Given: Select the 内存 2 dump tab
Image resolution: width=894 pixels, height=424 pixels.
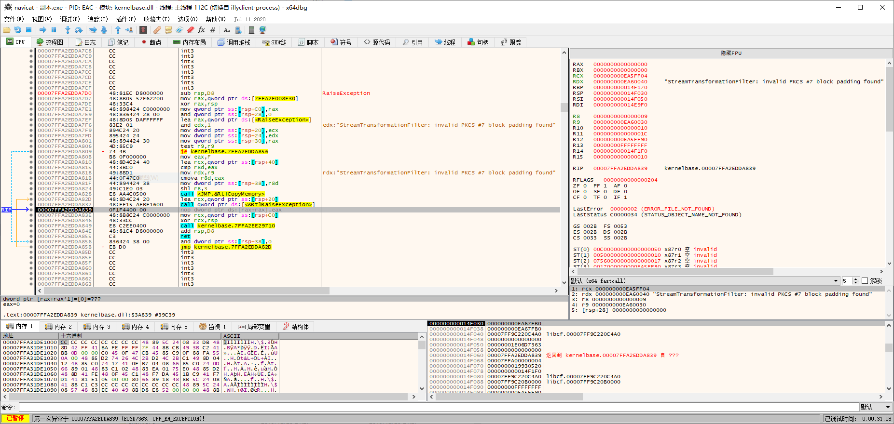Looking at the screenshot, I should (58, 327).
